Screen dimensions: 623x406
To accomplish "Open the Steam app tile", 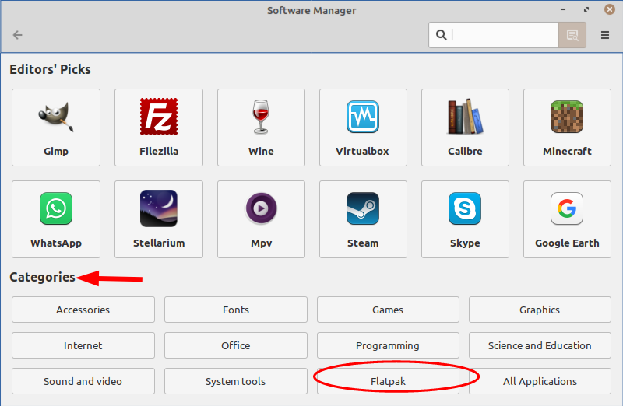I will [363, 219].
